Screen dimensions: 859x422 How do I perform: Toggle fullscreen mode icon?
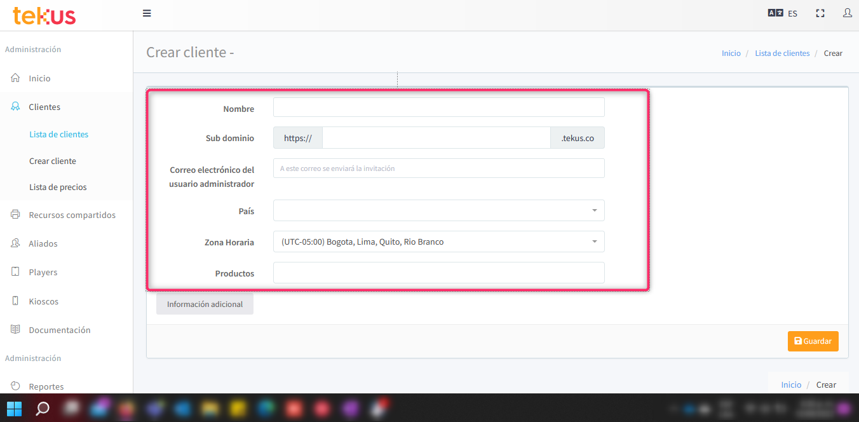pos(820,13)
